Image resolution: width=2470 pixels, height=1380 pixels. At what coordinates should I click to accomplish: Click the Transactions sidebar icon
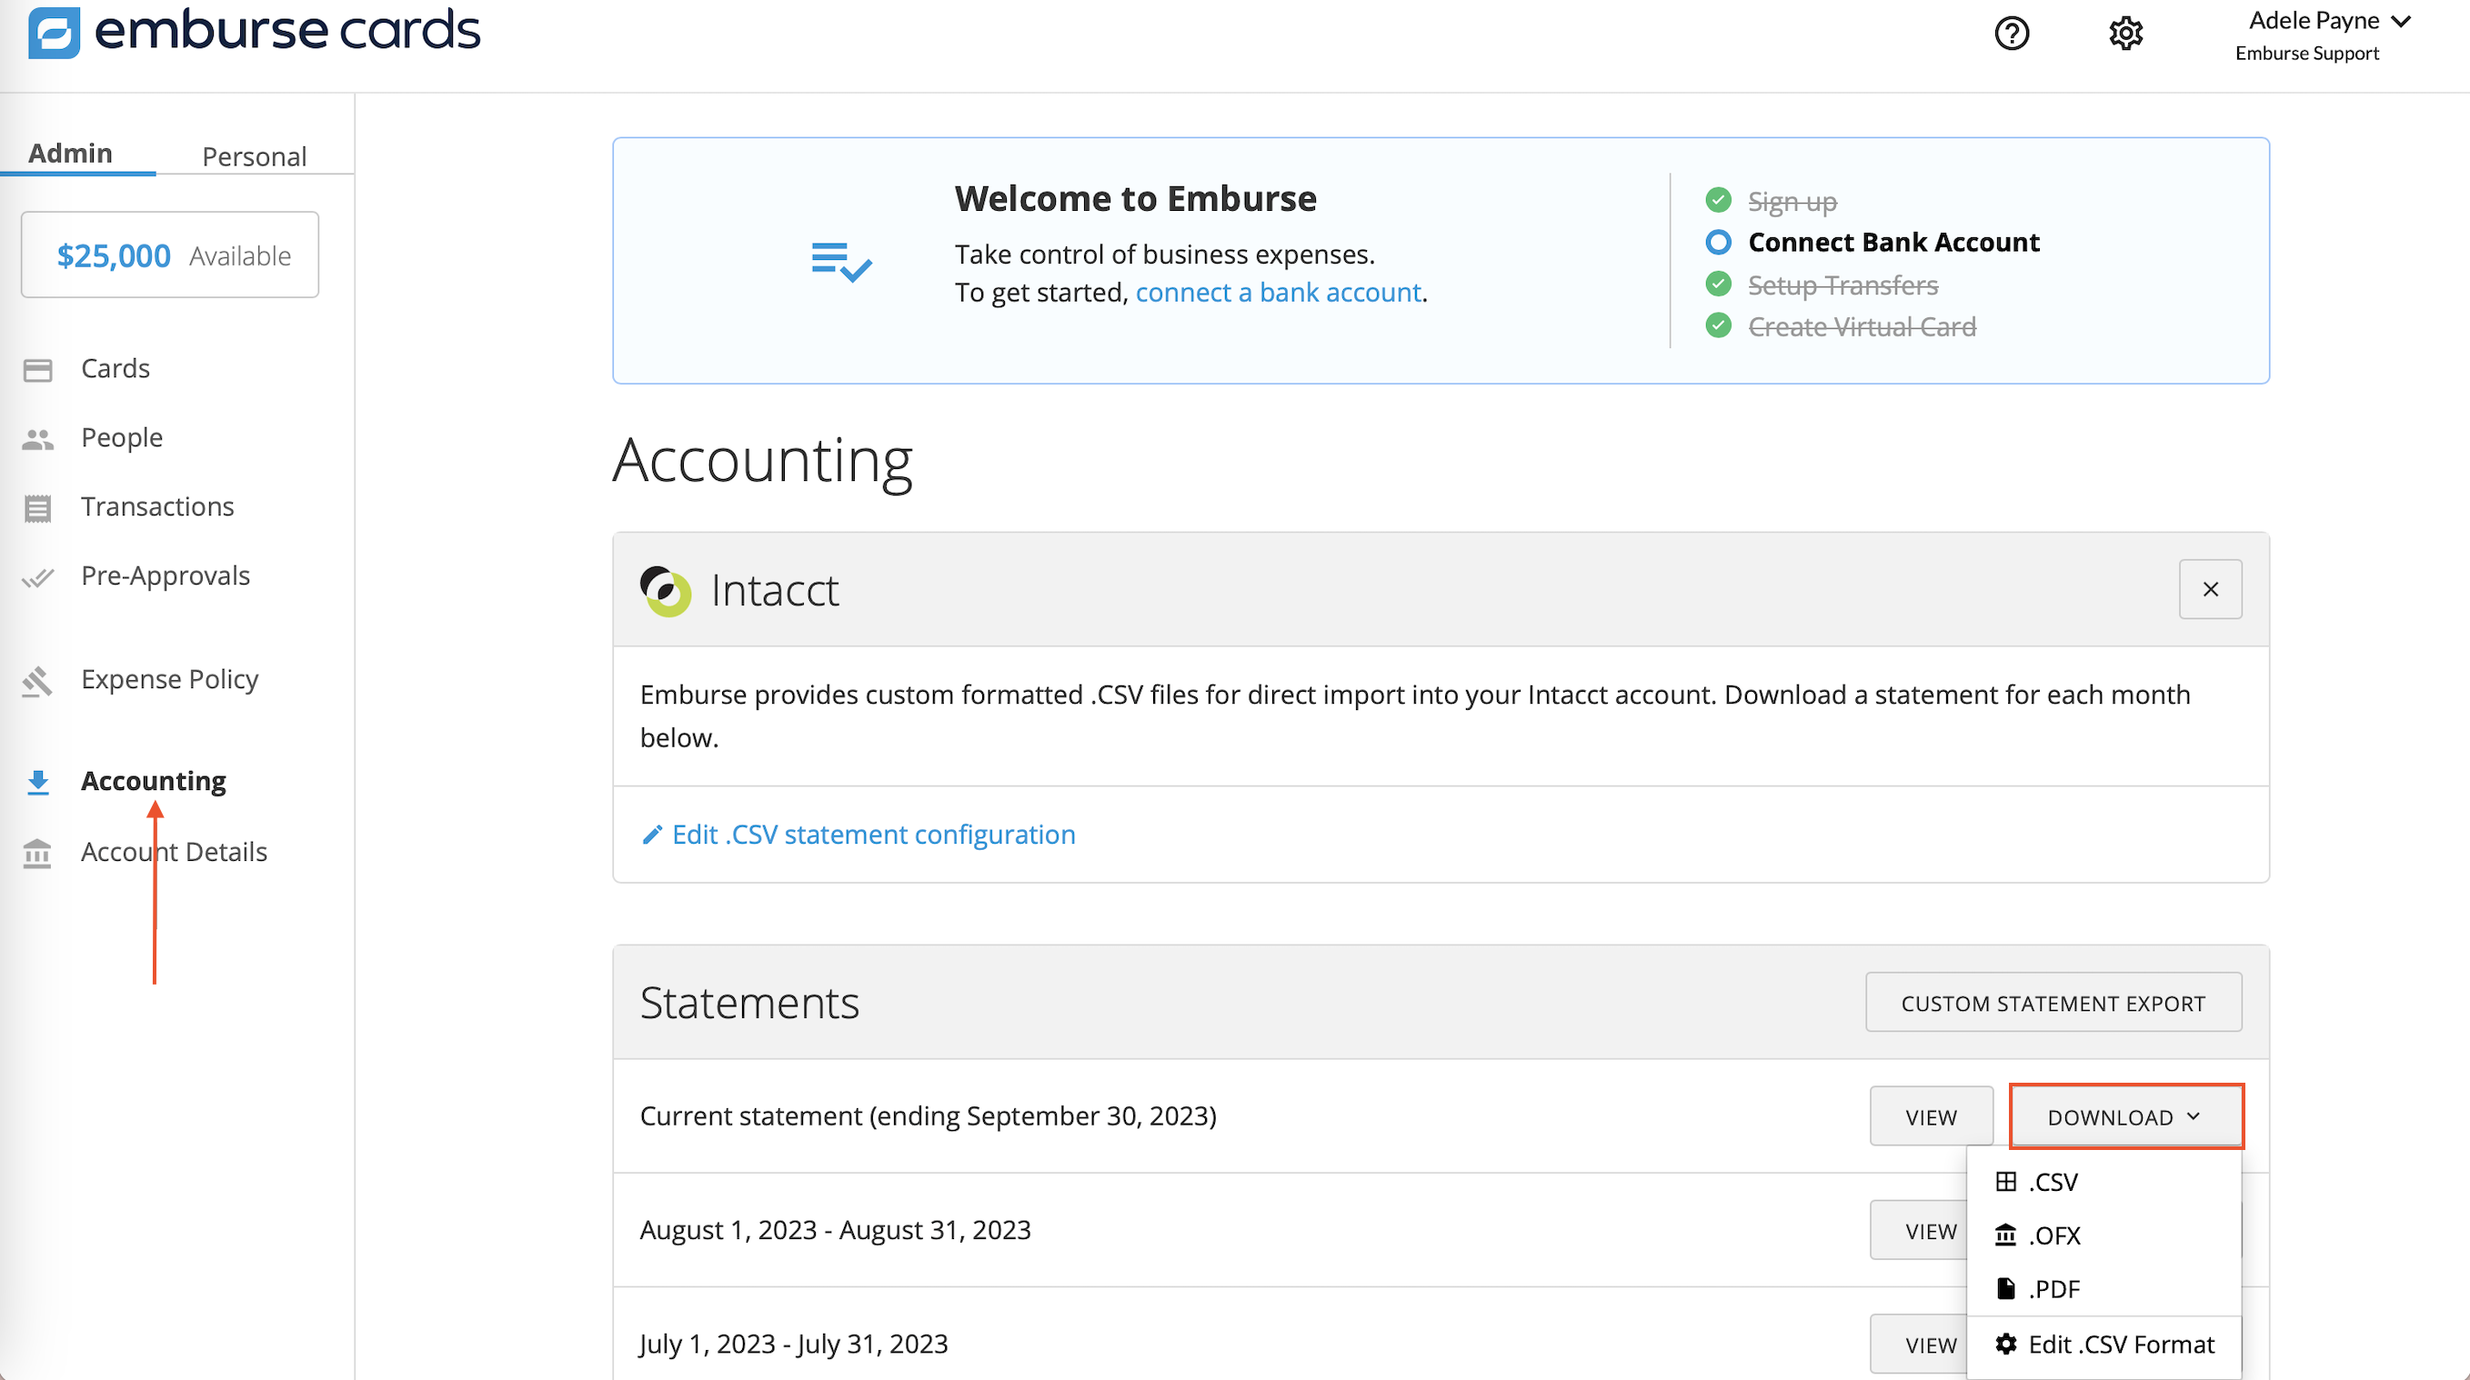[x=37, y=508]
